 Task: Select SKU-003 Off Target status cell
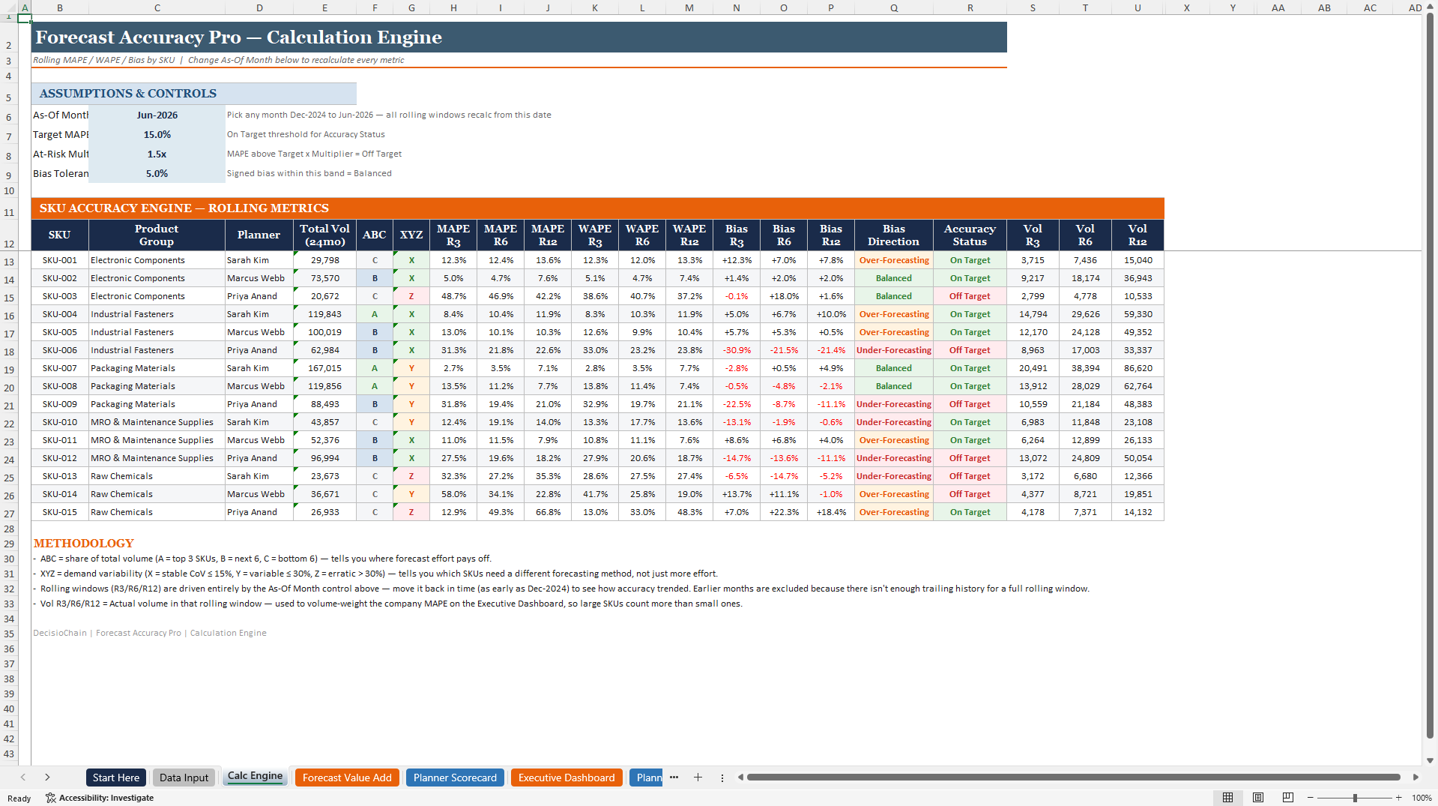[970, 296]
